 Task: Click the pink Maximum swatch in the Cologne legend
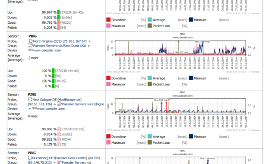(108, 142)
